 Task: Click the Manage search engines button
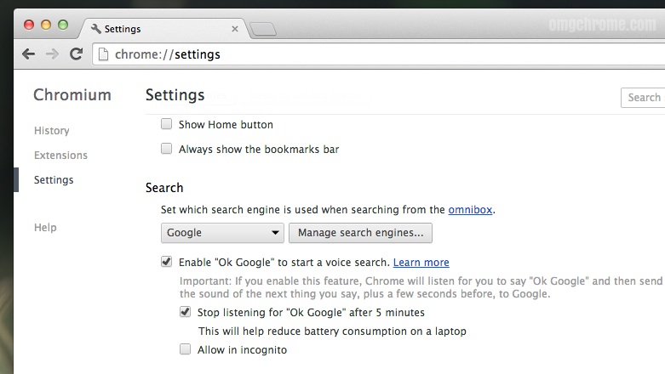click(360, 233)
